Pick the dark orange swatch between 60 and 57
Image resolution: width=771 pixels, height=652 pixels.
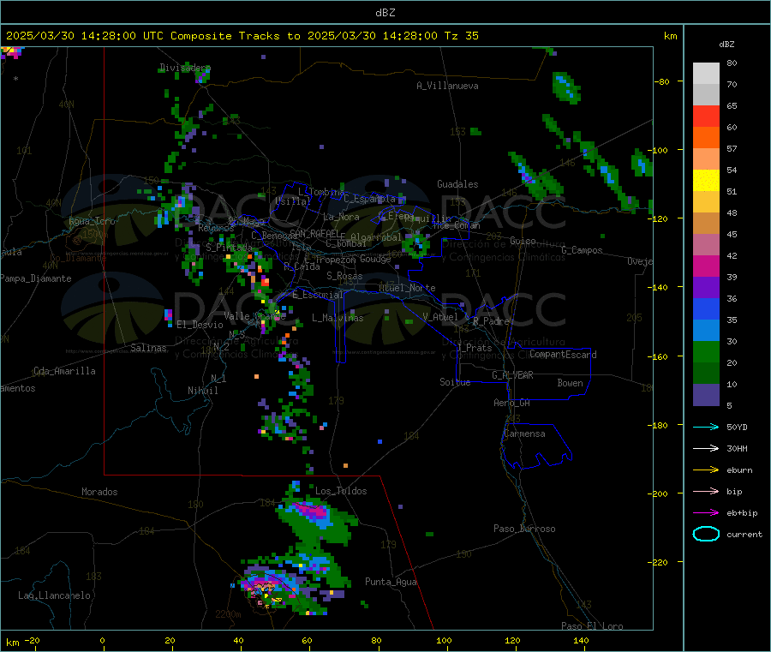pyautogui.click(x=706, y=138)
